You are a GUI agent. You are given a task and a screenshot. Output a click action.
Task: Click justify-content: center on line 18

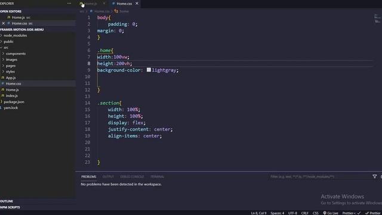click(140, 130)
